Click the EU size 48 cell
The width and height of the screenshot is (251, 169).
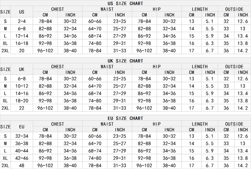(x=22, y=165)
